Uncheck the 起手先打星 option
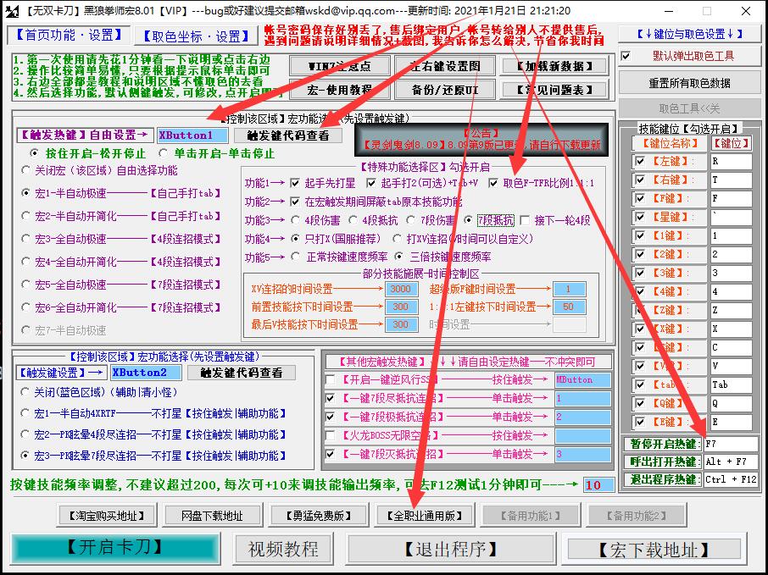The image size is (768, 575). (296, 183)
